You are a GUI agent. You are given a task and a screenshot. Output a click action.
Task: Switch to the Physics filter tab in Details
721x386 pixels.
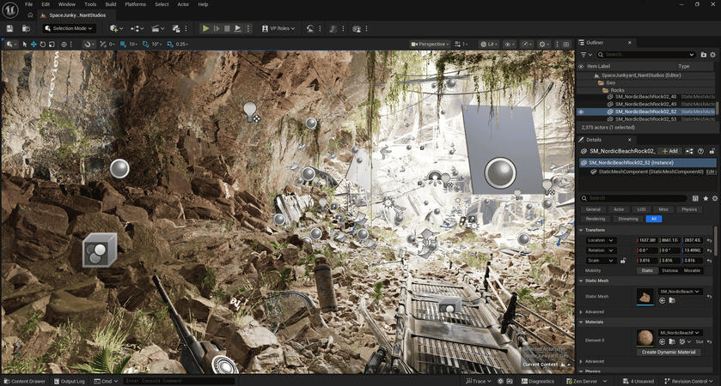(689, 209)
